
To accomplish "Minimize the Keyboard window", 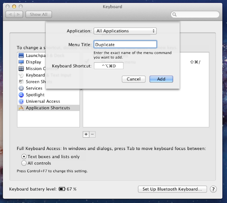I will [x=14, y=7].
